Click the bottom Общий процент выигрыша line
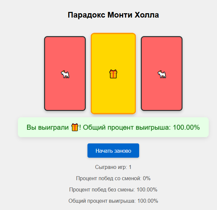Viewport: 217px width, 210px height. 113,201
